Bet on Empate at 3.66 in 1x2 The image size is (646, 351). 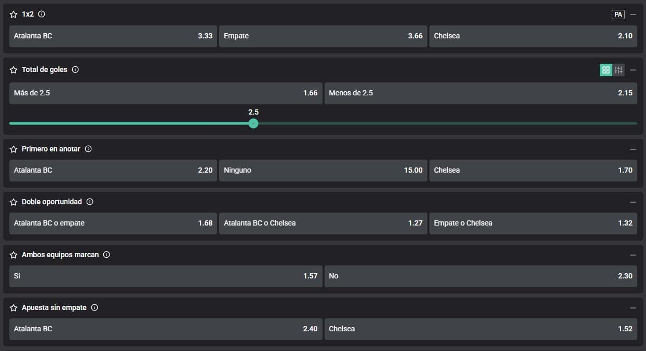point(323,36)
